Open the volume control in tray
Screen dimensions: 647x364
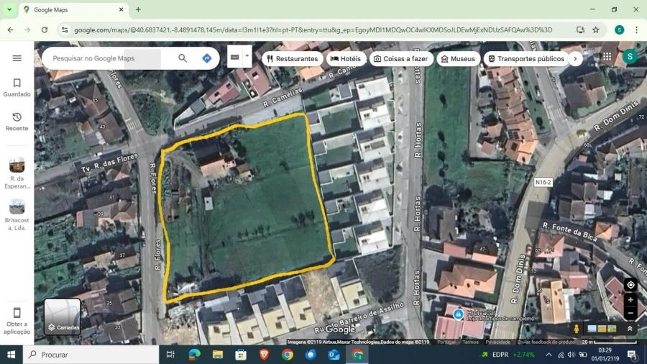[x=572, y=355]
